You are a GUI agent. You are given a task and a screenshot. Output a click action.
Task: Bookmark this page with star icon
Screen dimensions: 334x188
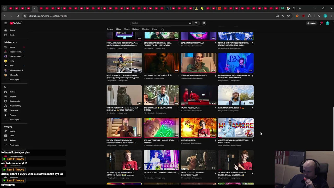click(x=288, y=16)
